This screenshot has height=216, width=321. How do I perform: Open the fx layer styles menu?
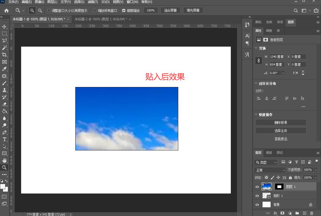click(275, 213)
